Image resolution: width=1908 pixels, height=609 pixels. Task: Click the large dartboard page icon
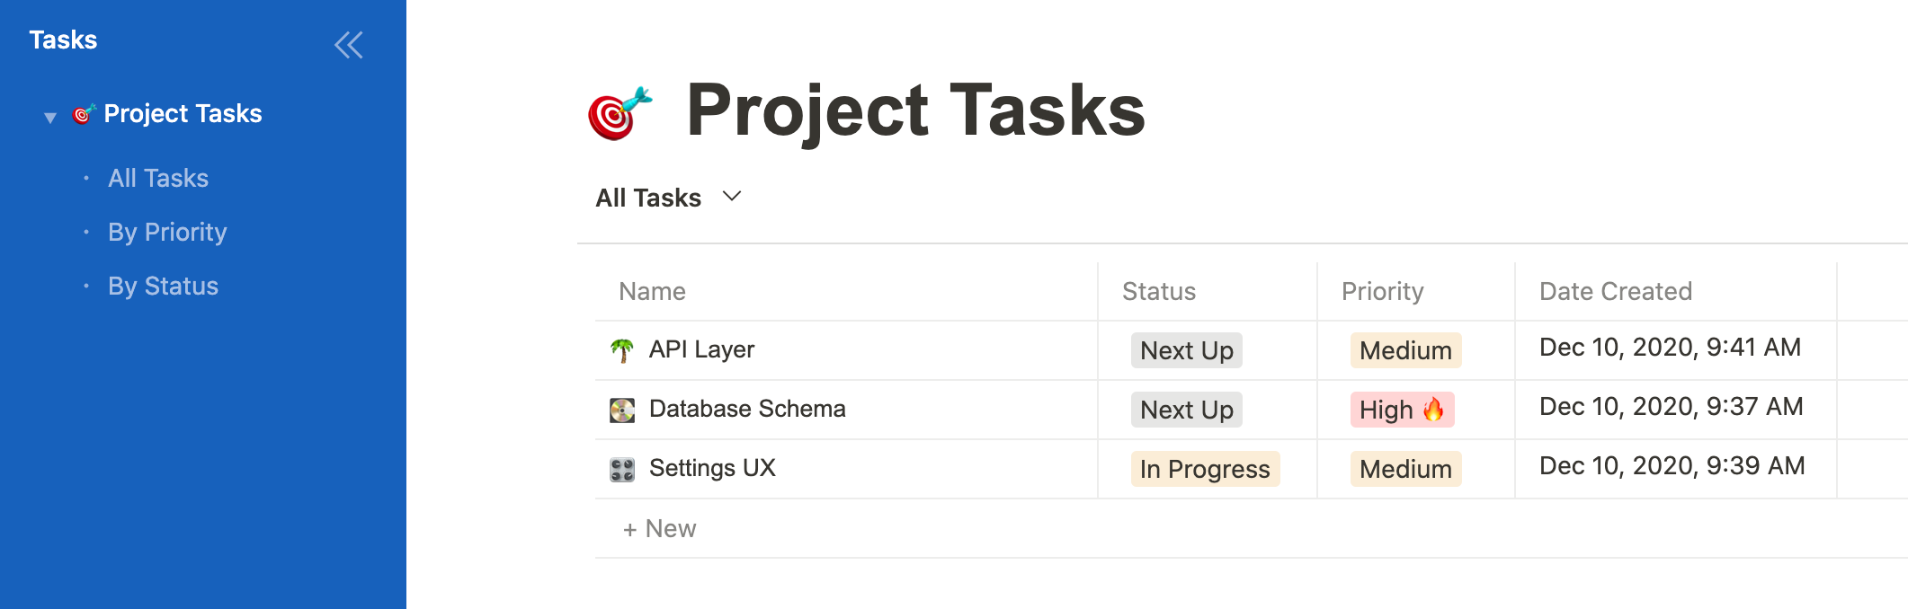pyautogui.click(x=619, y=113)
